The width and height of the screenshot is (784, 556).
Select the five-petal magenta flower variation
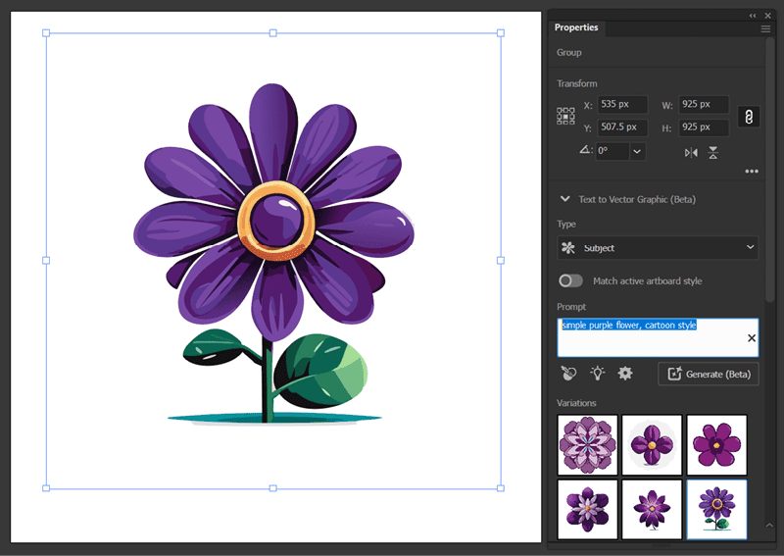pos(716,444)
